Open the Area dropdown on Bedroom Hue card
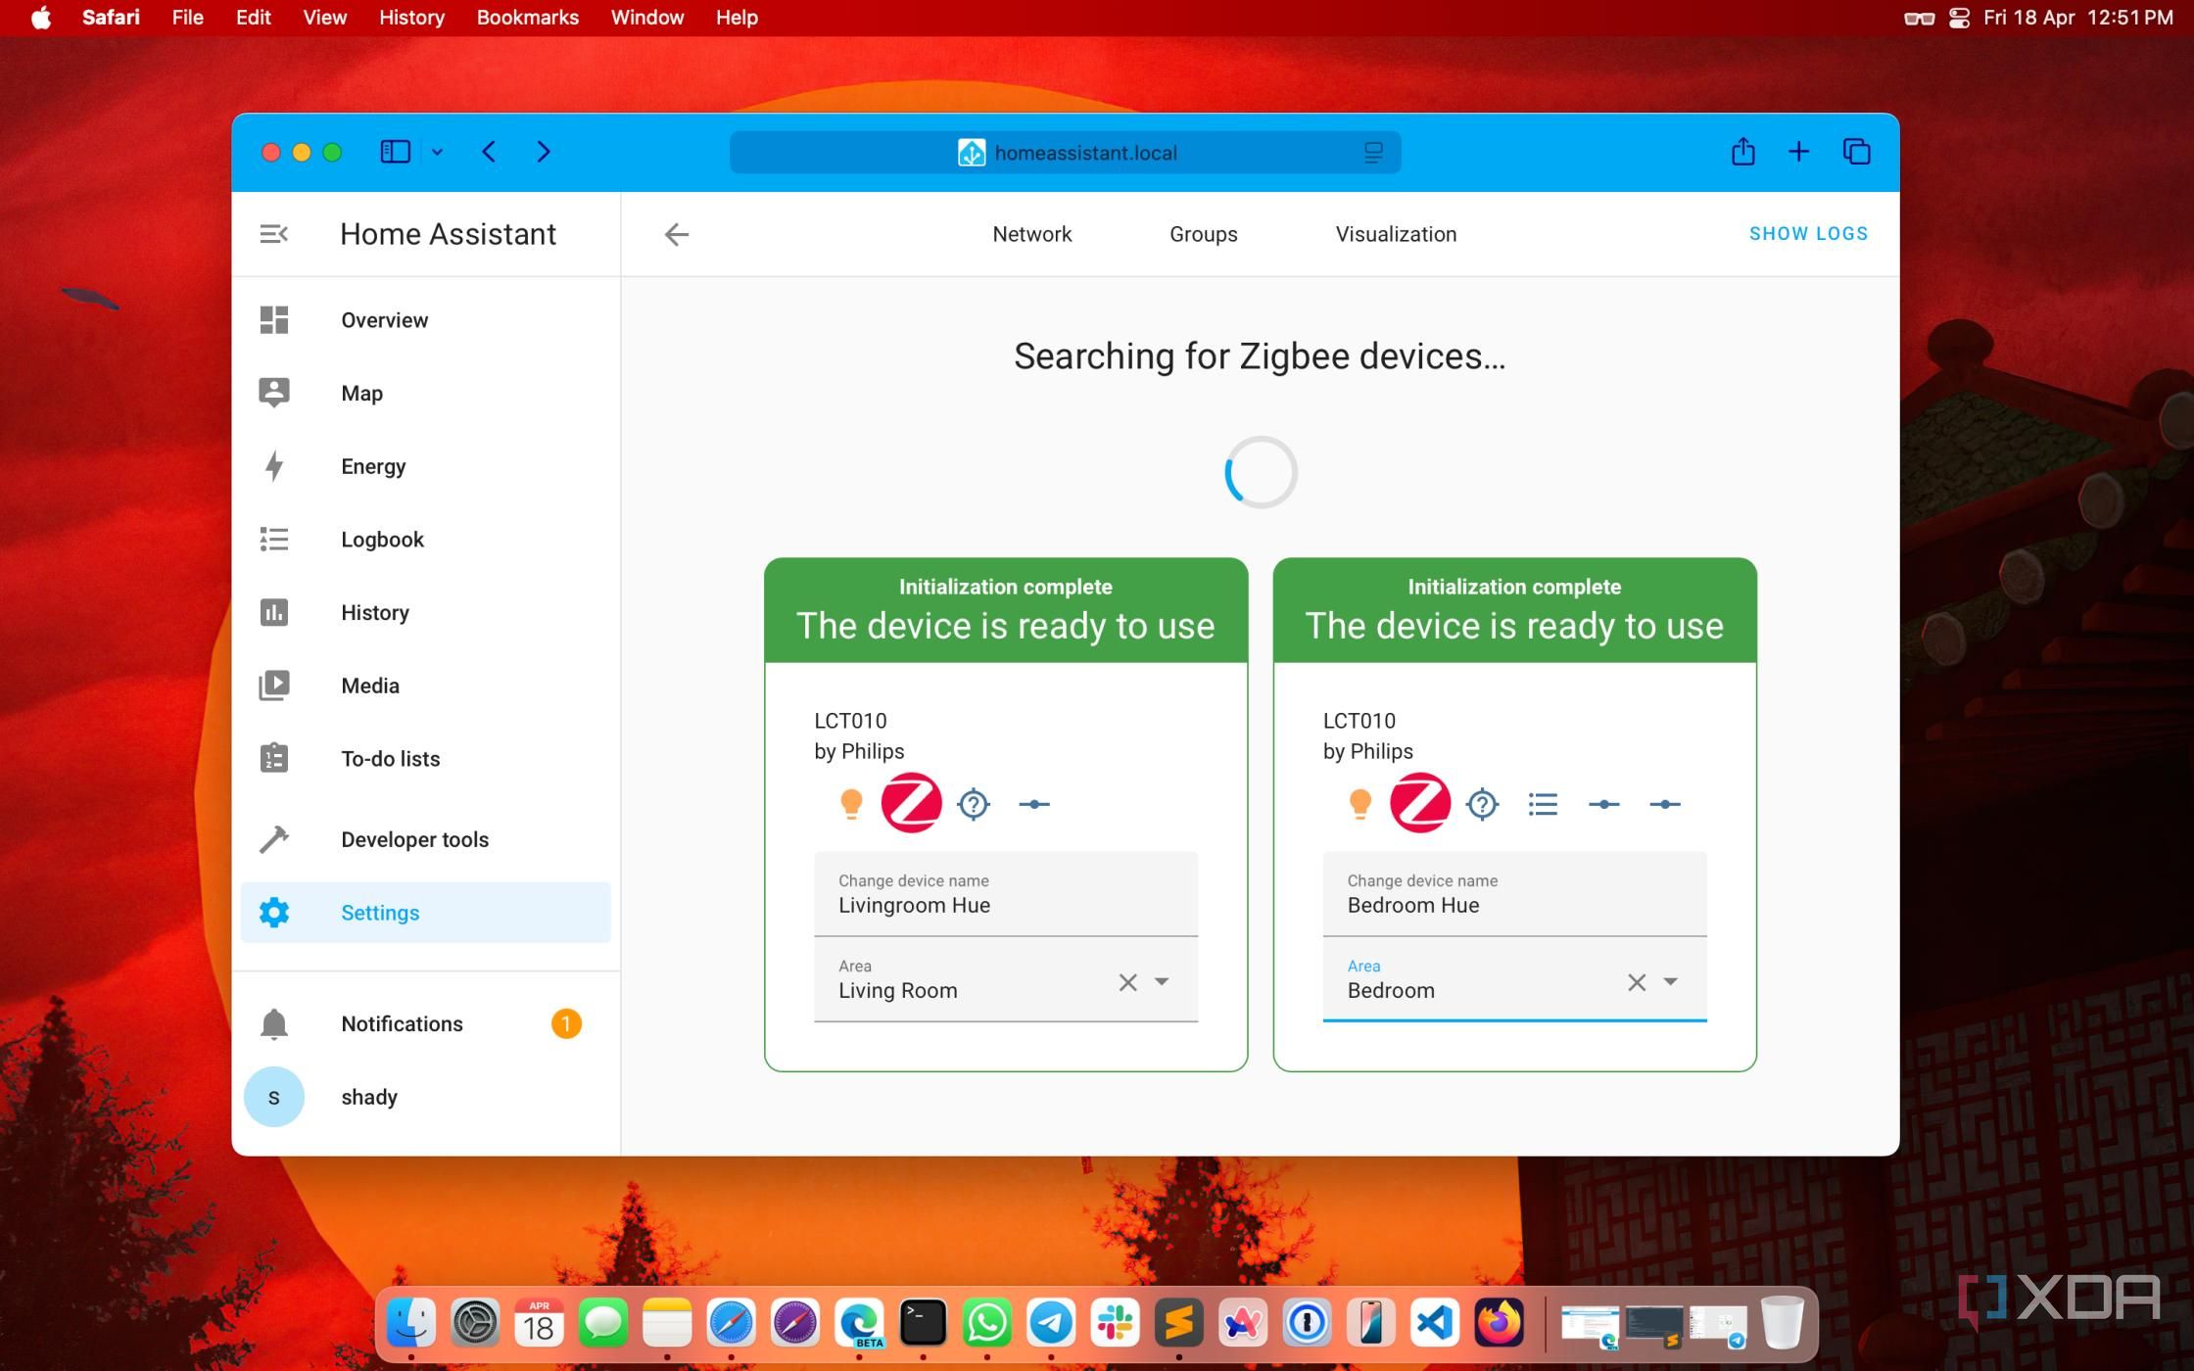Viewport: 2194px width, 1371px height. pos(1671,981)
